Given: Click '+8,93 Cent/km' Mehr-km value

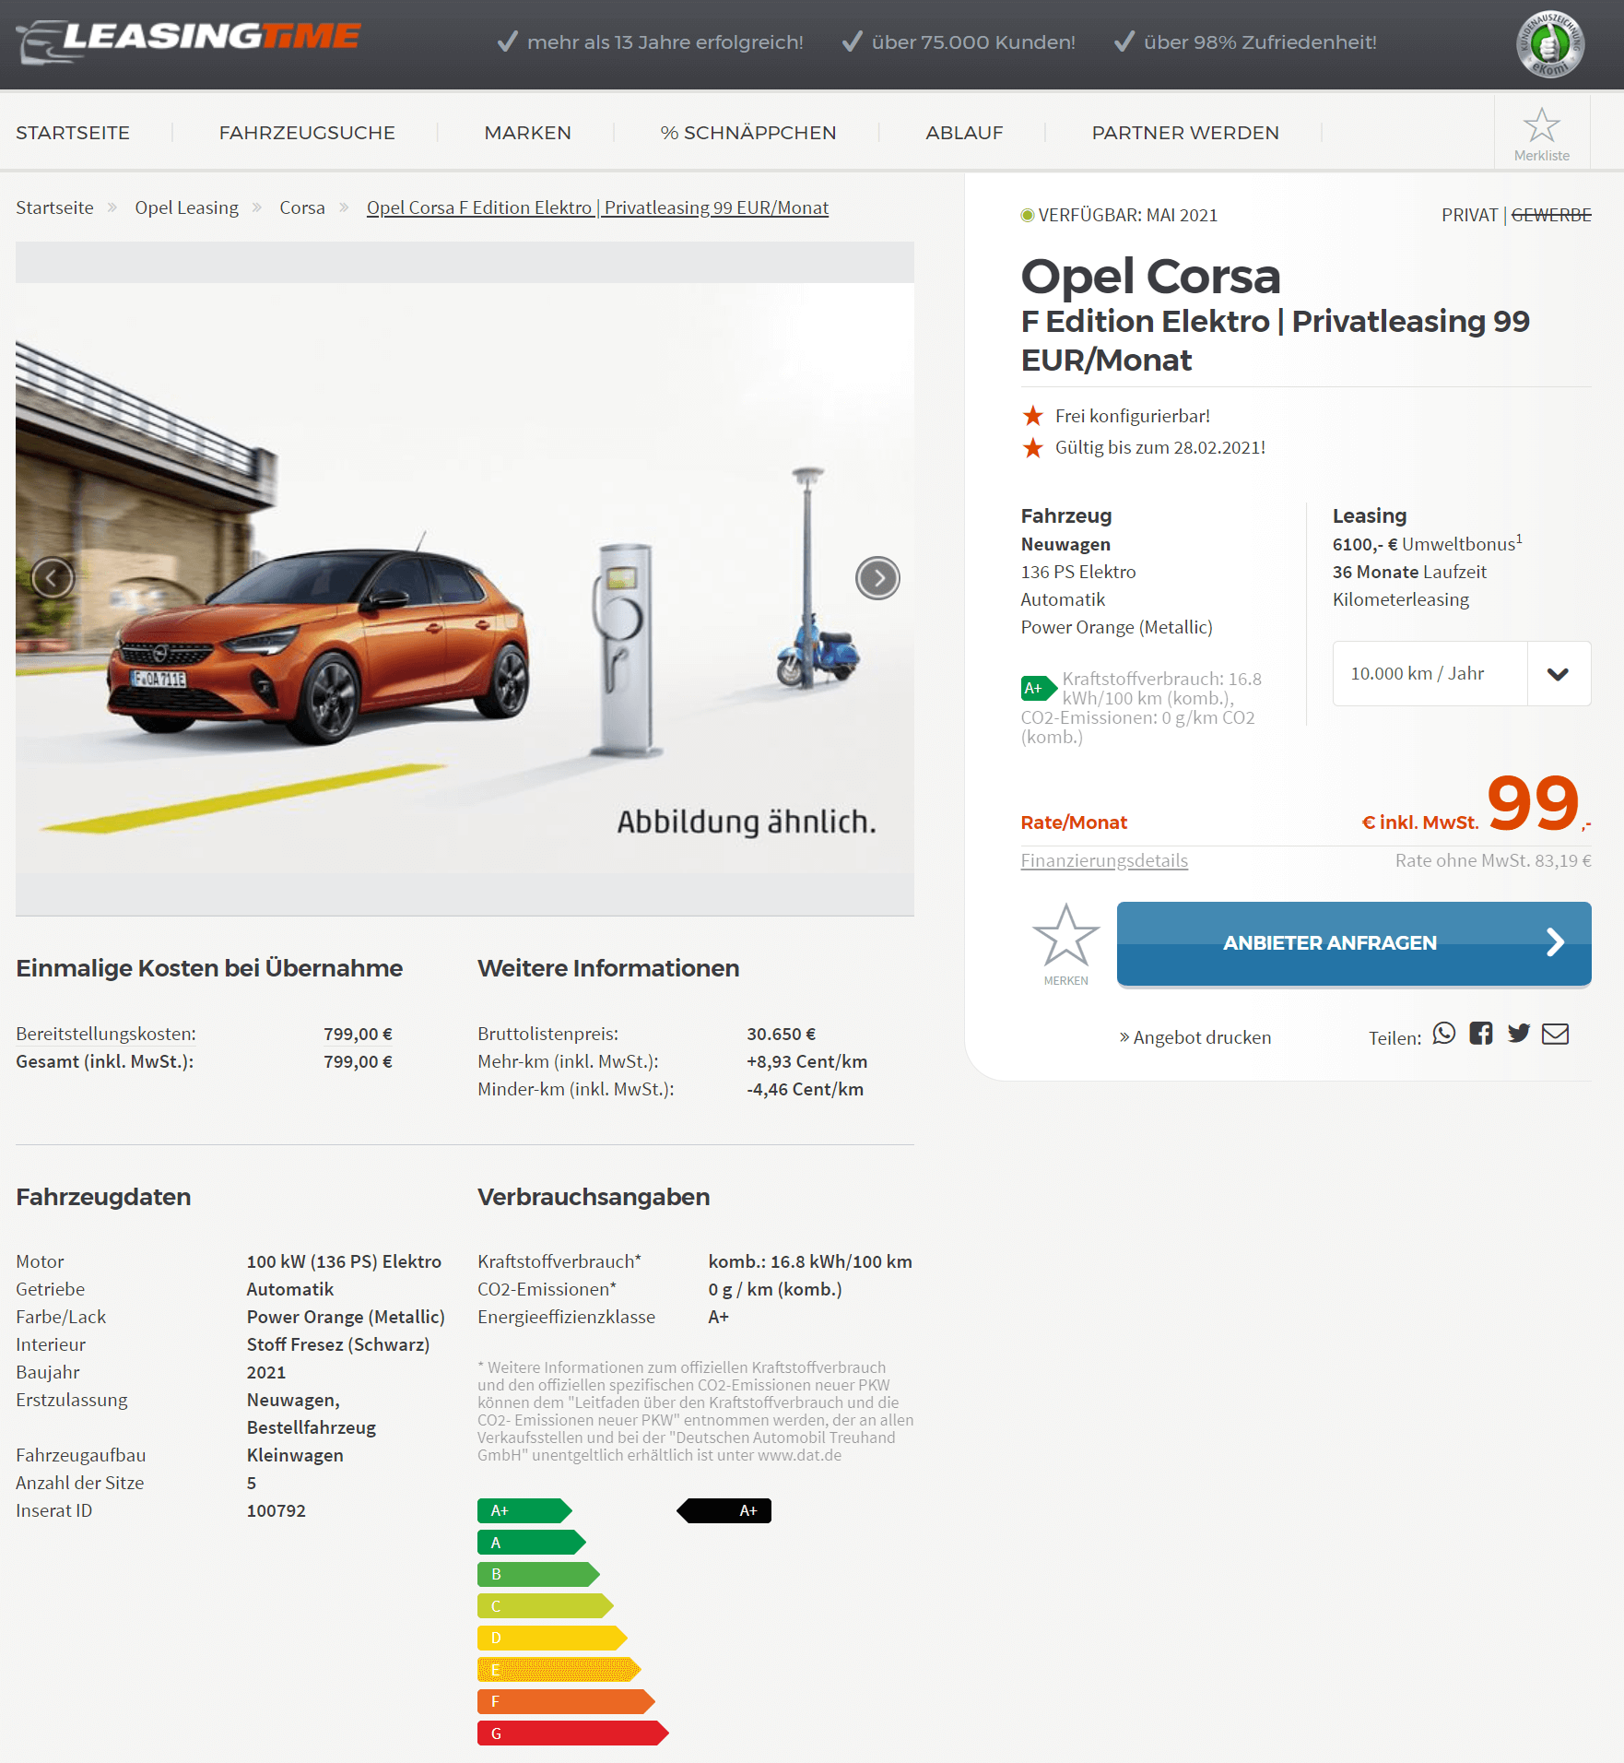Looking at the screenshot, I should [x=807, y=1061].
